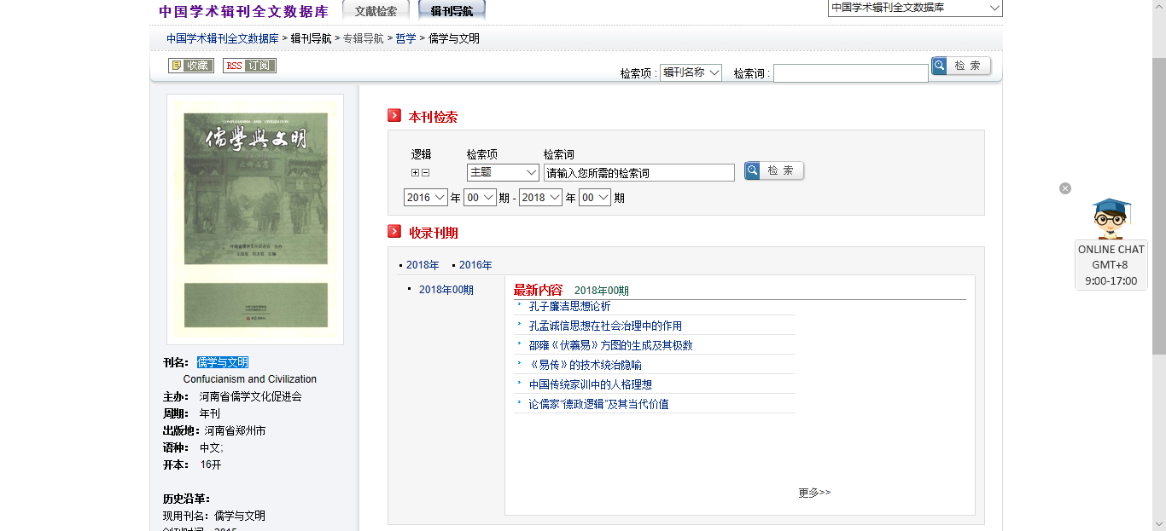Open article 孔孟诚信思想在社会治理中的作用
This screenshot has width=1166, height=531.
(x=605, y=326)
